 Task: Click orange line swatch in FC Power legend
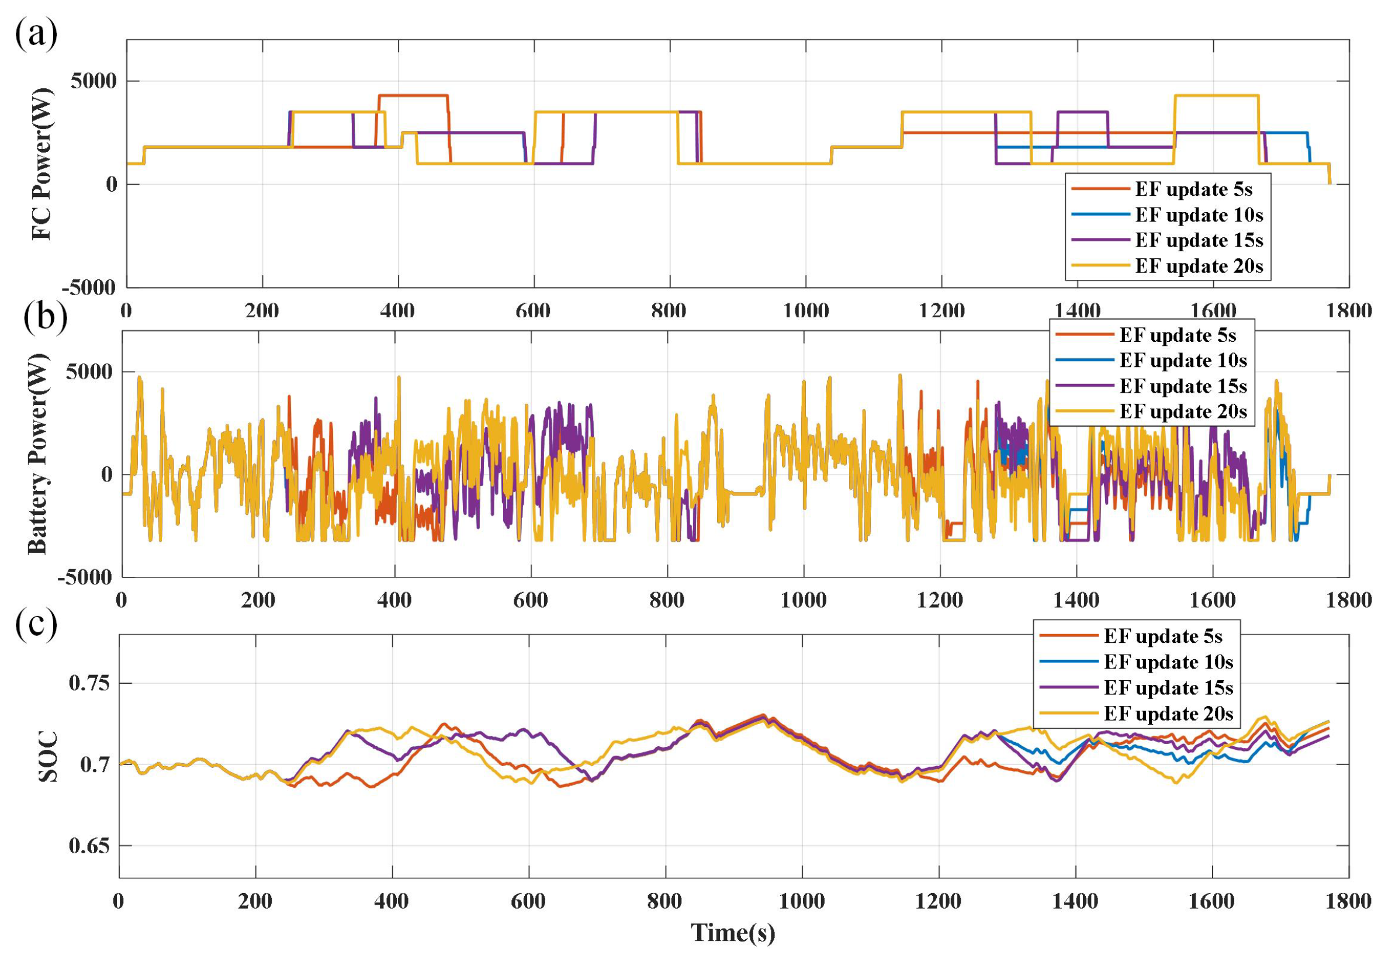[x=1100, y=189]
